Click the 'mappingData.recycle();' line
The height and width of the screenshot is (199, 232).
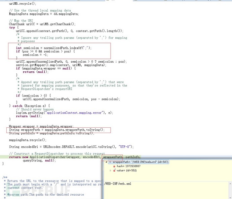pos(28,140)
